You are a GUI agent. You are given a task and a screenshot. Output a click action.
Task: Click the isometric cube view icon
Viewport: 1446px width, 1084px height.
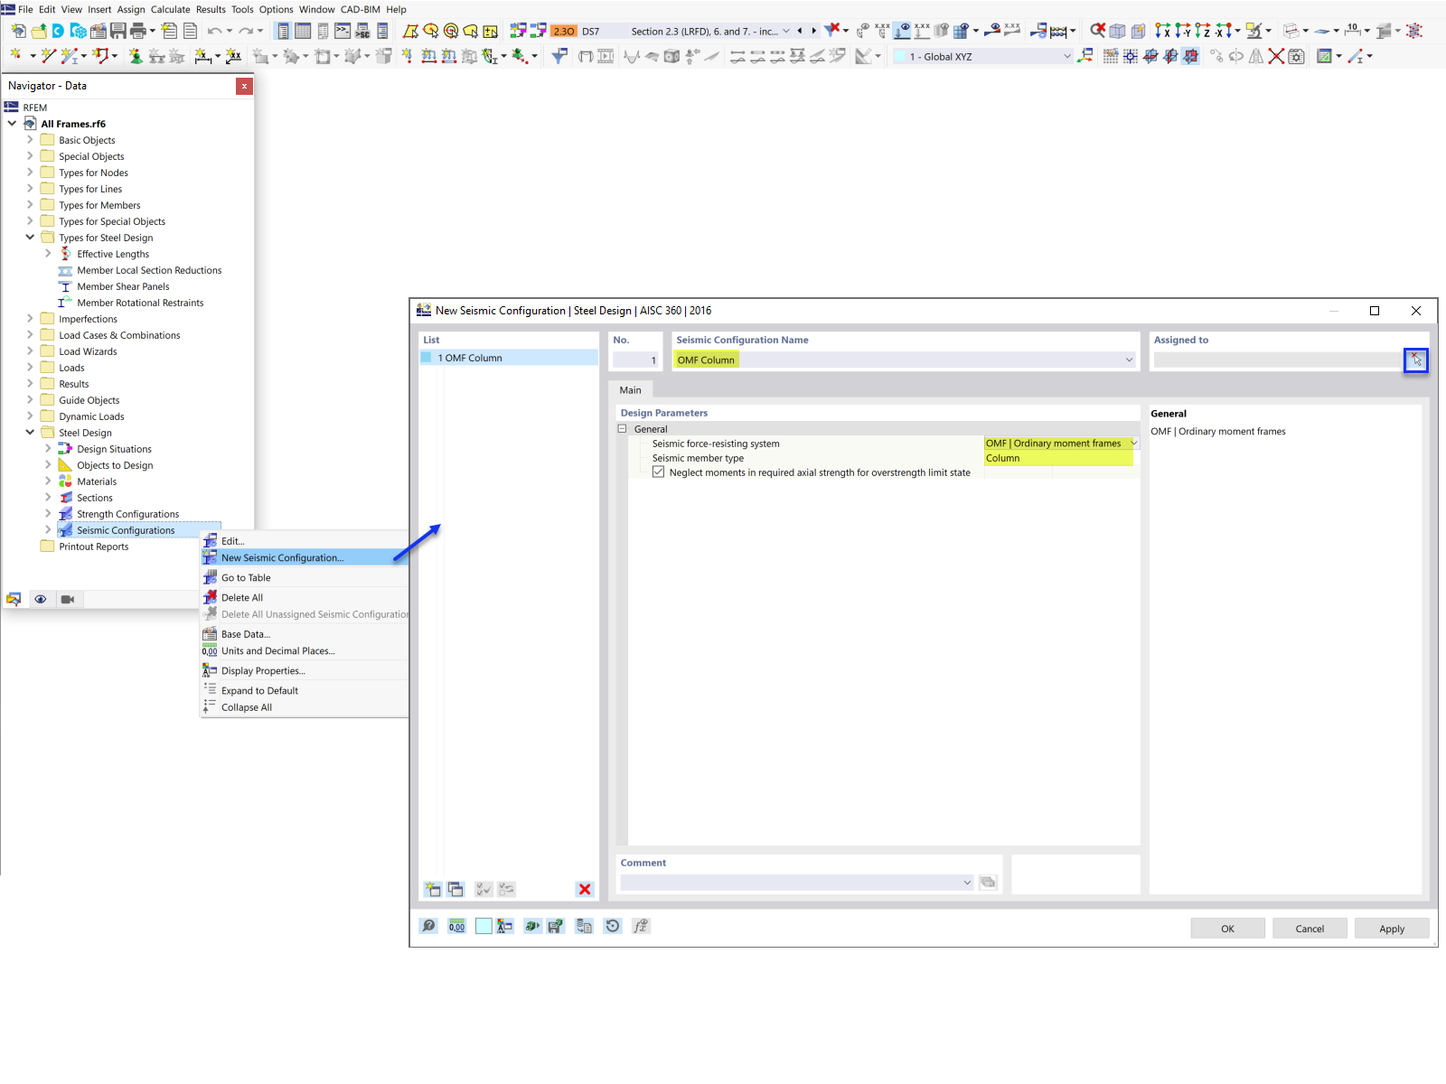[1117, 31]
